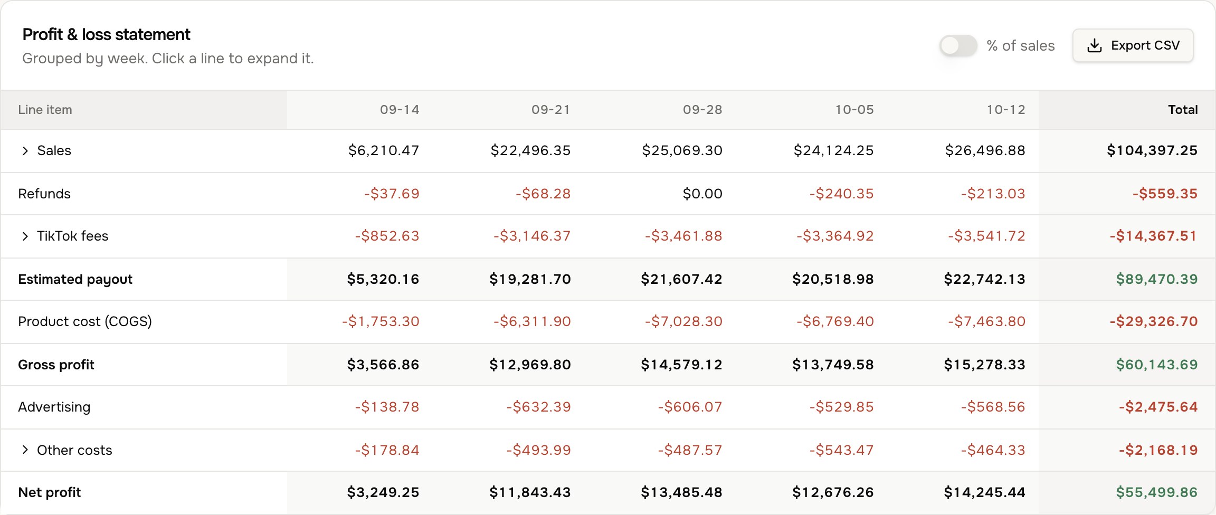Image resolution: width=1216 pixels, height=515 pixels.
Task: Click the Export CSV button
Action: click(1133, 45)
